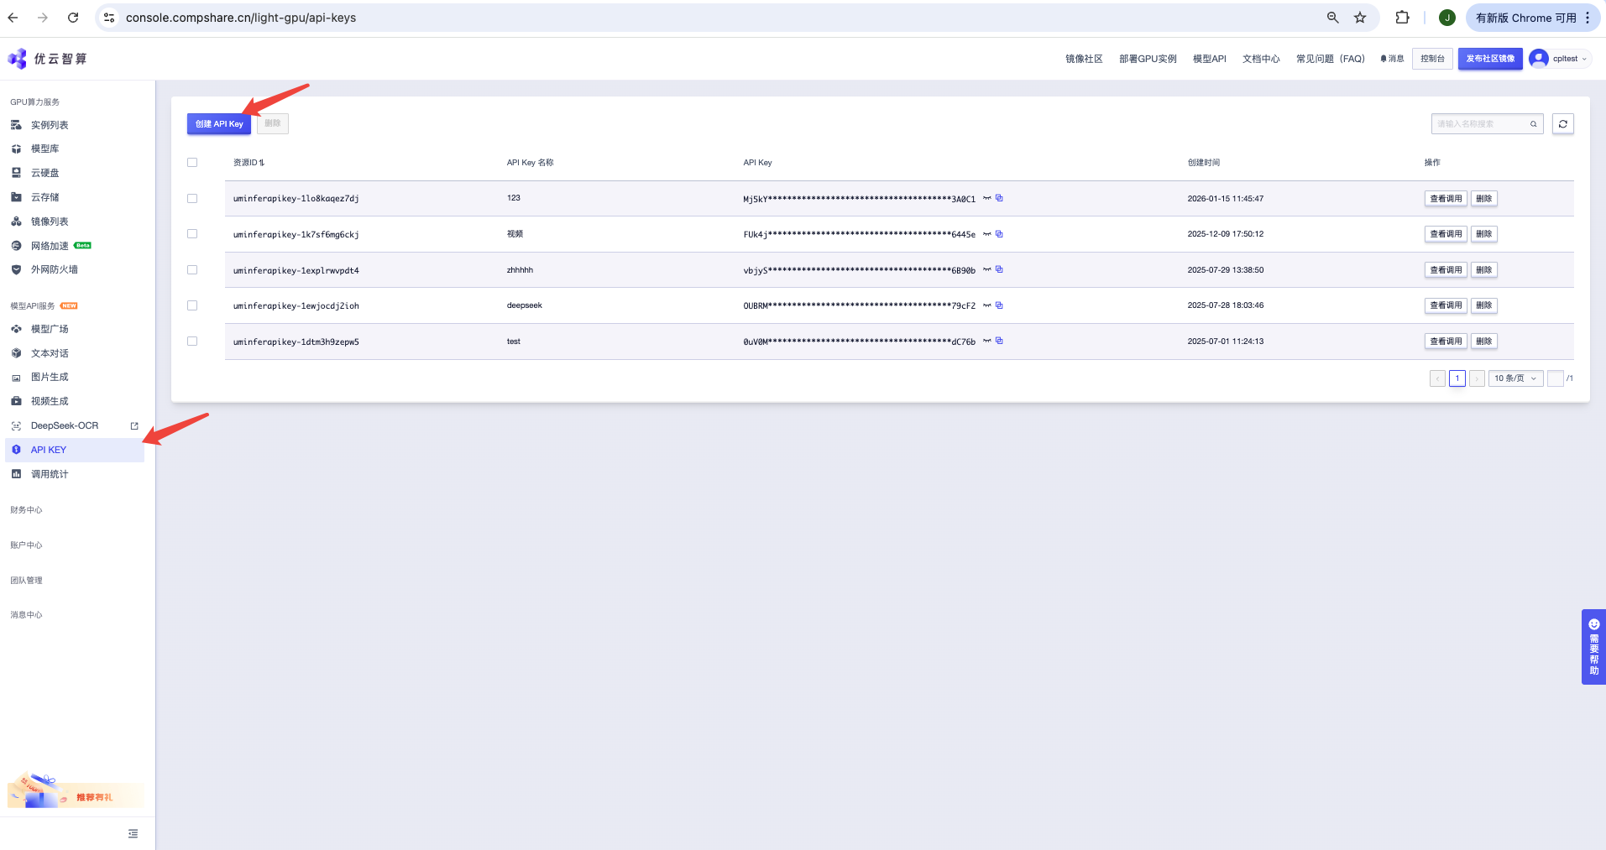Click the refresh icon beside the search box
The image size is (1606, 850).
point(1562,124)
